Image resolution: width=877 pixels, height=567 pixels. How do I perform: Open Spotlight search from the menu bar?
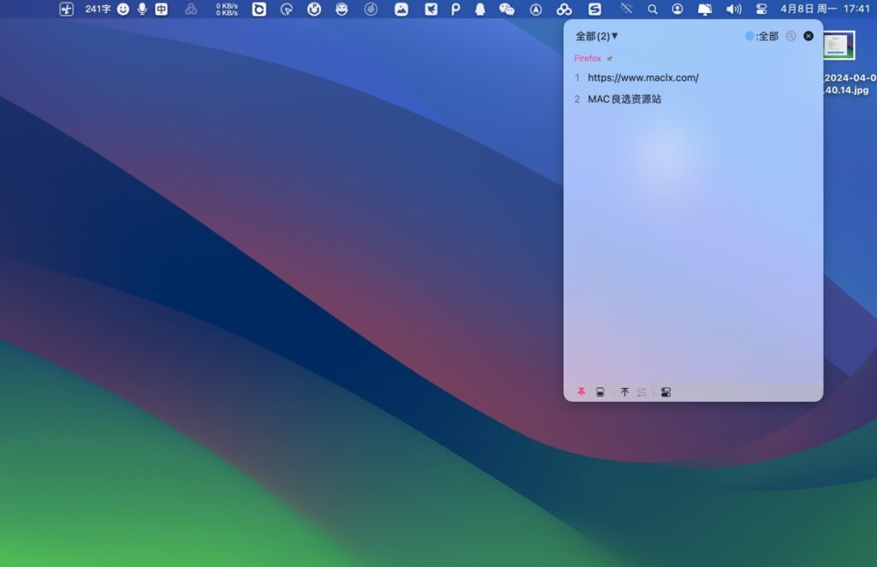tap(652, 10)
